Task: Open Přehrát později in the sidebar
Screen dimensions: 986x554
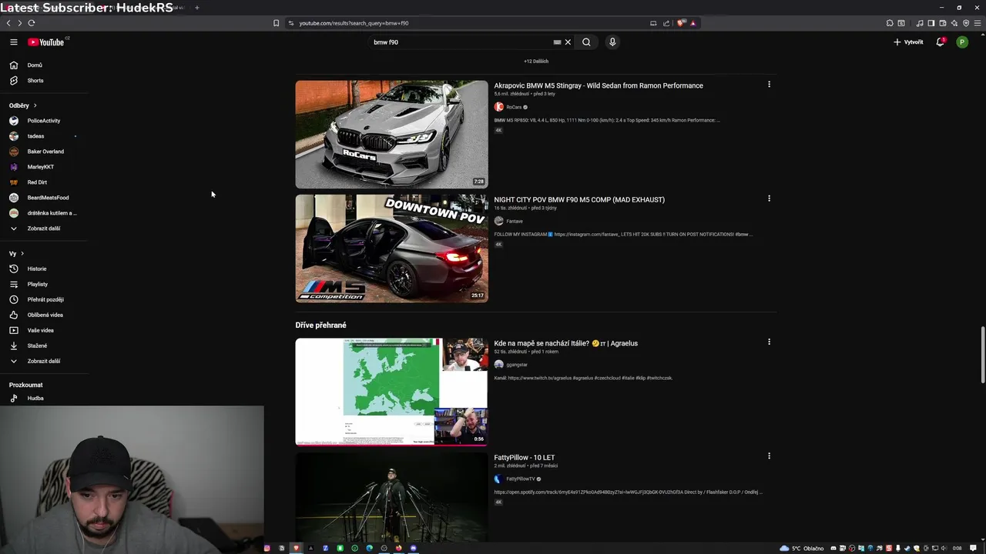Action: [44, 299]
